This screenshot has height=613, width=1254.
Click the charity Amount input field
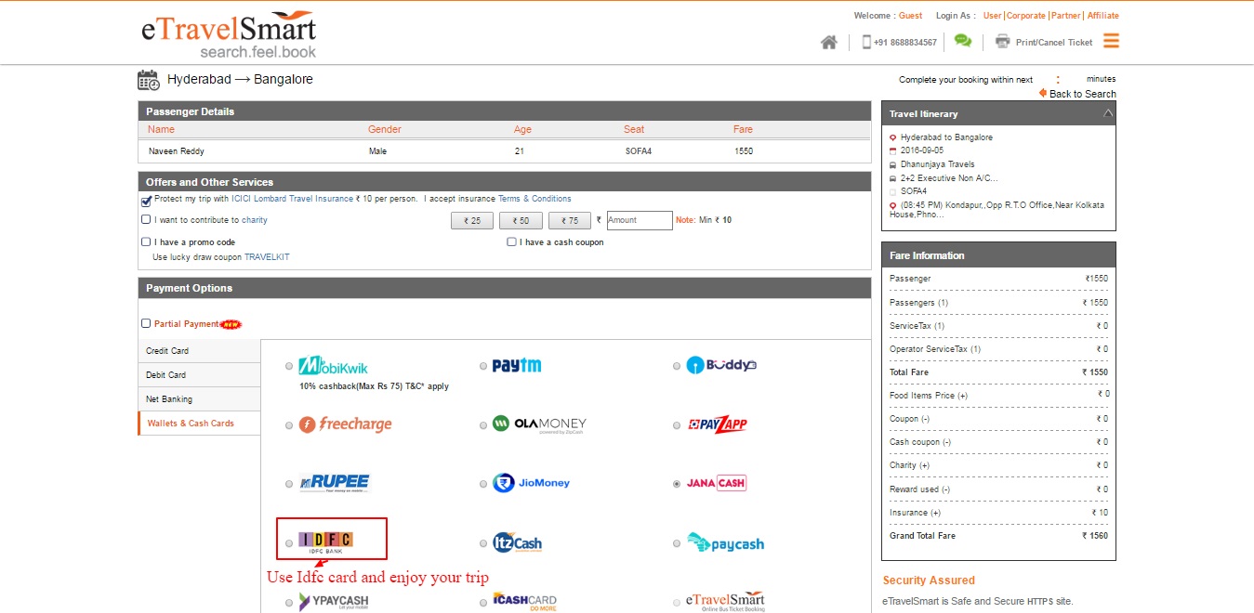coord(640,220)
